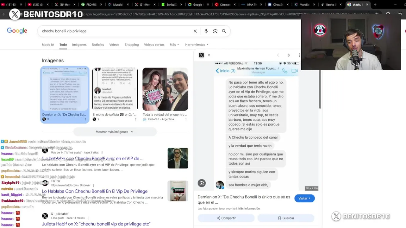This screenshot has height=228, width=406.
Task: Click the Visitar button
Action: tap(304, 198)
